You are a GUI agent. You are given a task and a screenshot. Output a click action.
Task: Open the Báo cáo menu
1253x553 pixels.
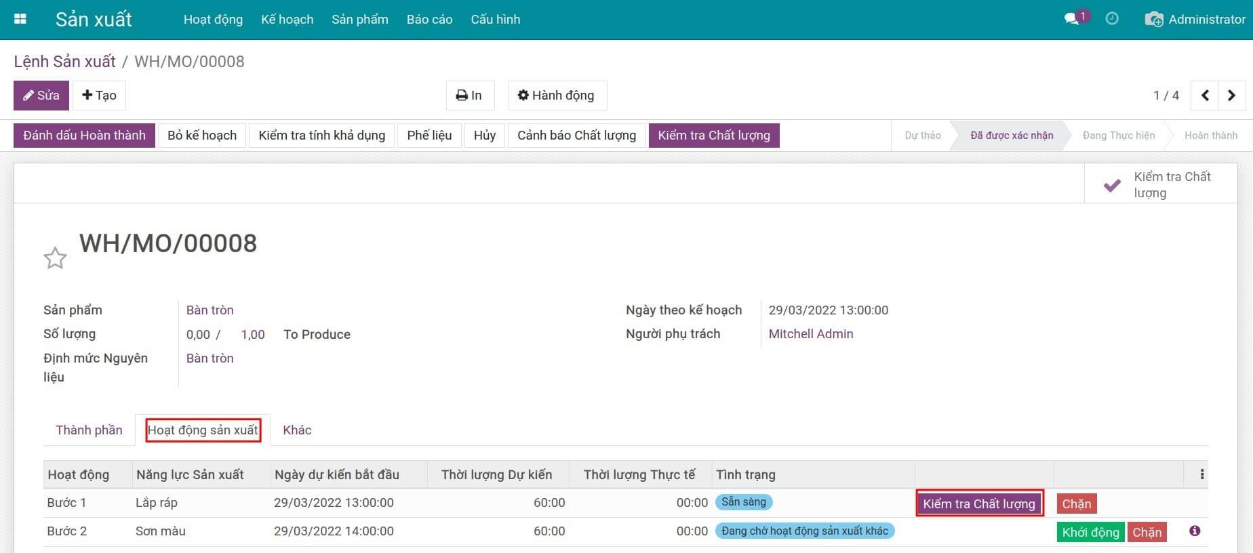[x=429, y=20]
